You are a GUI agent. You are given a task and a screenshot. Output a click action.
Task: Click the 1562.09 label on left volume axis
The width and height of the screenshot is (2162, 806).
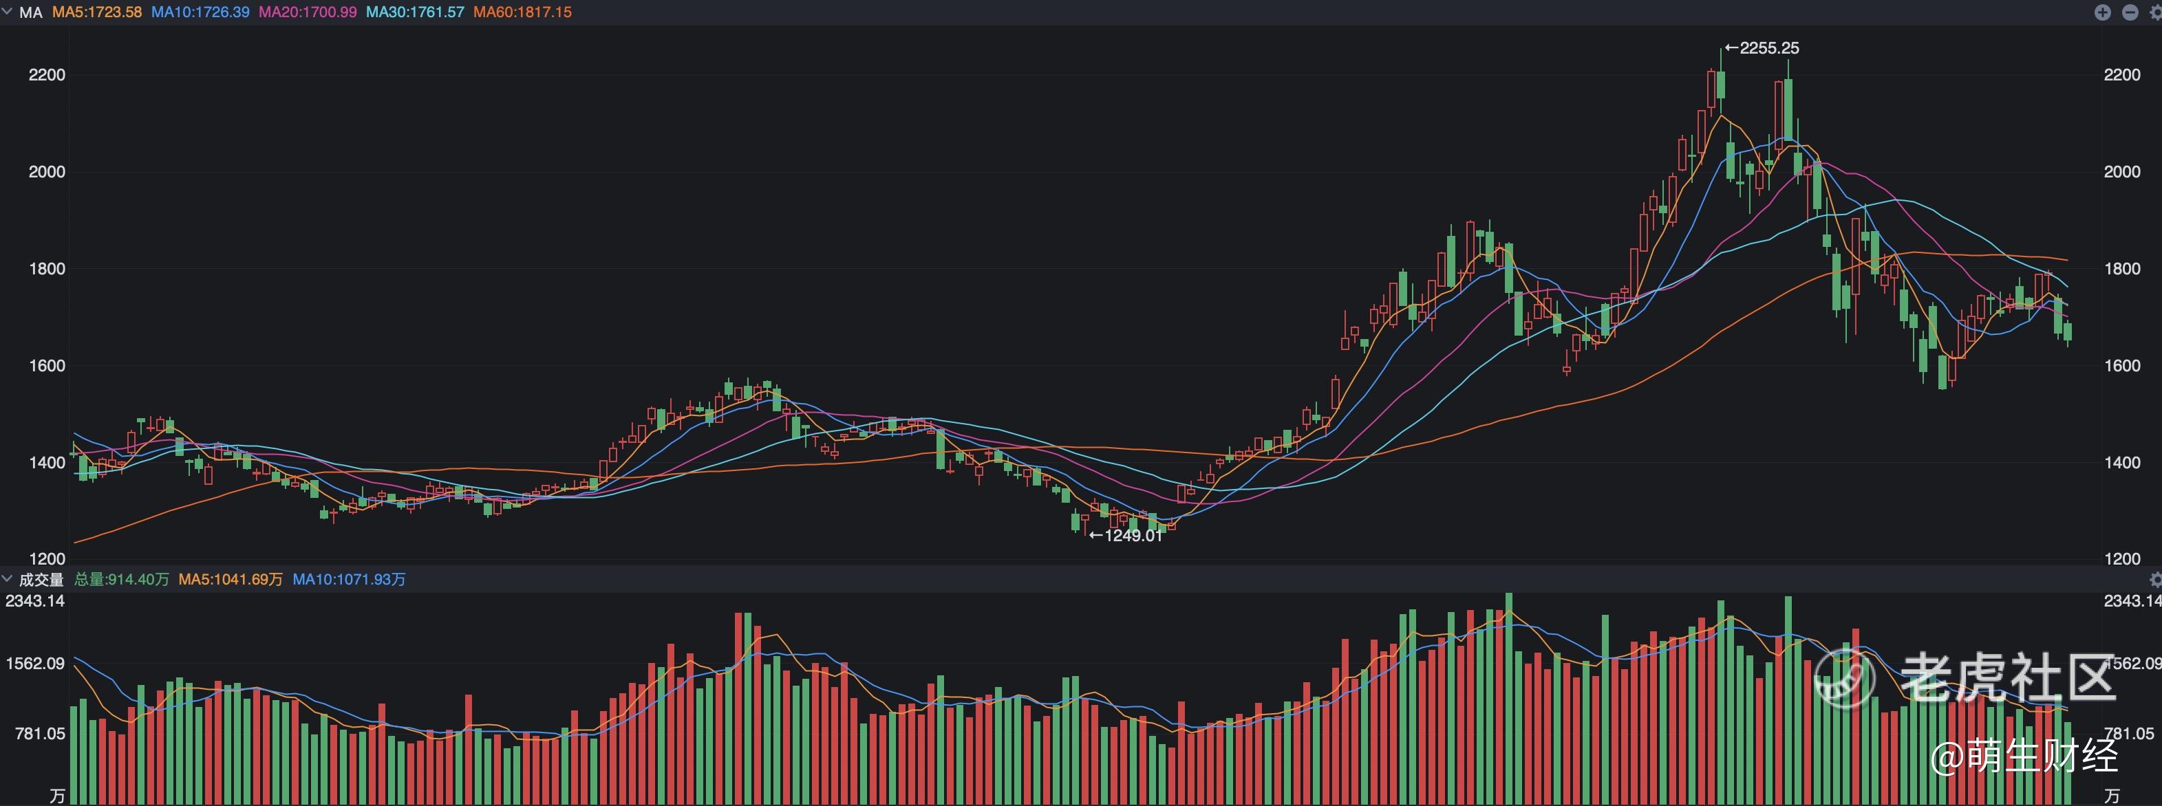pos(35,664)
